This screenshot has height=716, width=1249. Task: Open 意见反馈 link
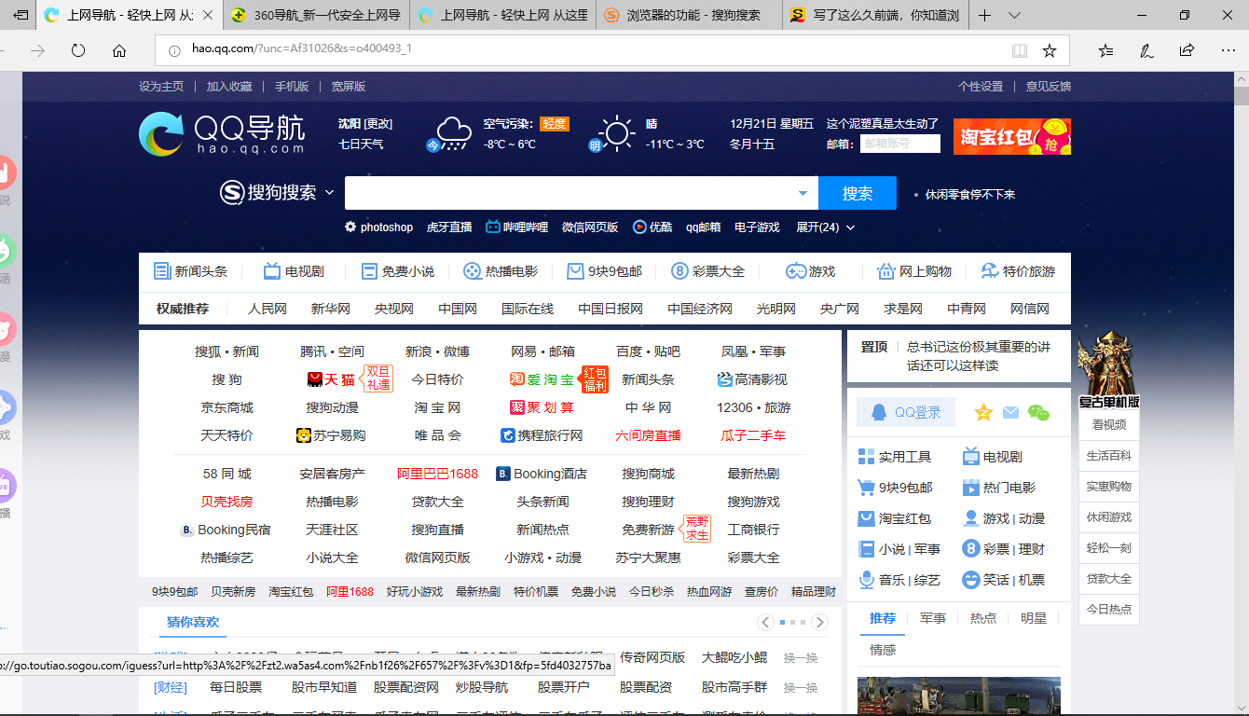pos(1049,86)
